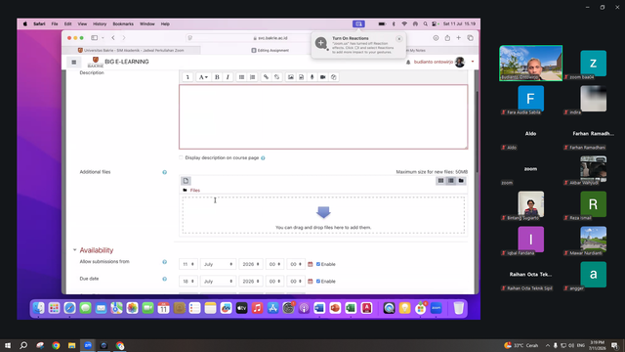Viewport: 625px width, 352px height.
Task: Open Safari File menu
Action: [55, 23]
